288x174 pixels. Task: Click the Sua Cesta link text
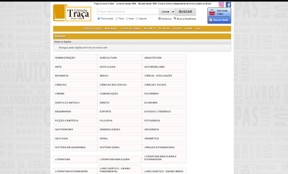tap(222, 11)
